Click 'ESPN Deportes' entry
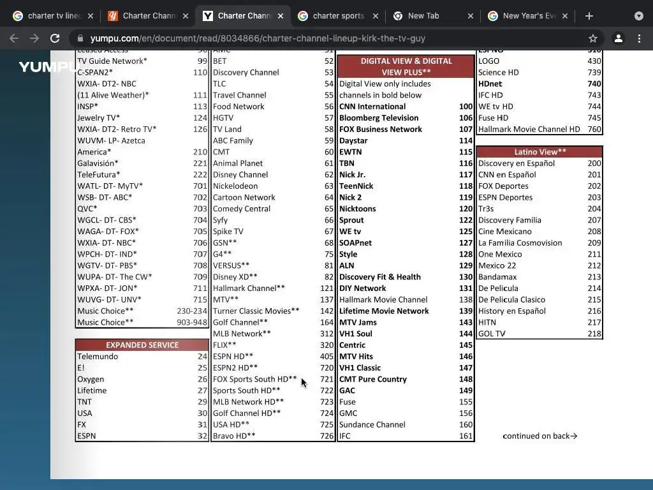The height and width of the screenshot is (490, 653). [539, 198]
